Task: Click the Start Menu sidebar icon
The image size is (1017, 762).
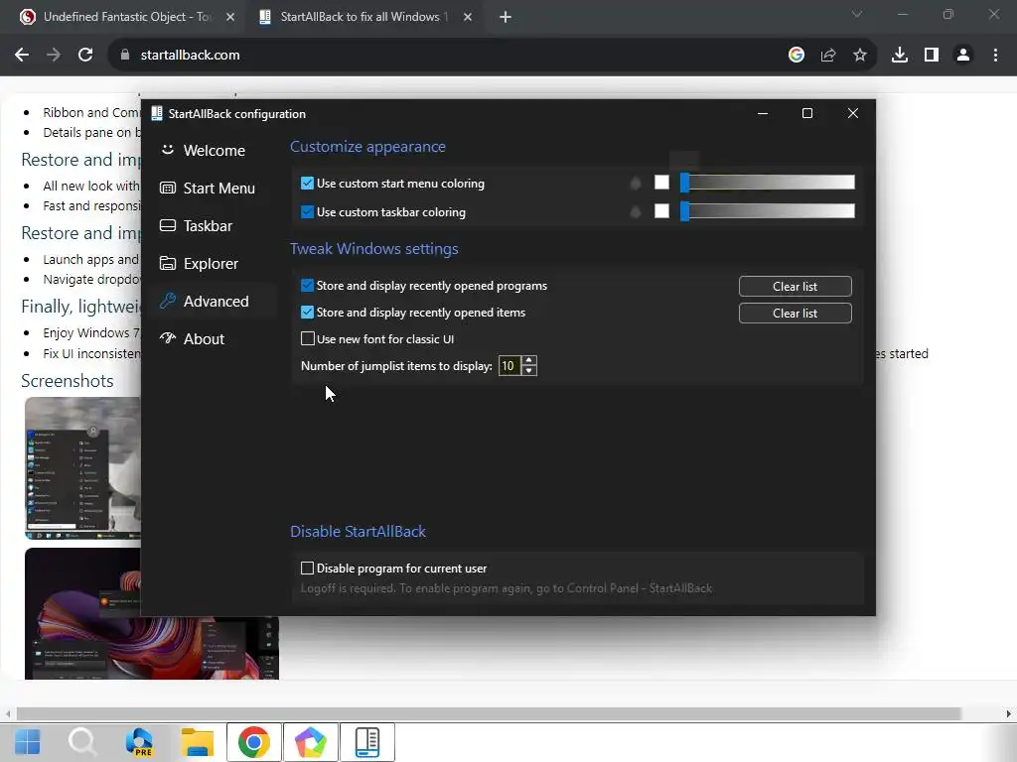Action: 167,188
